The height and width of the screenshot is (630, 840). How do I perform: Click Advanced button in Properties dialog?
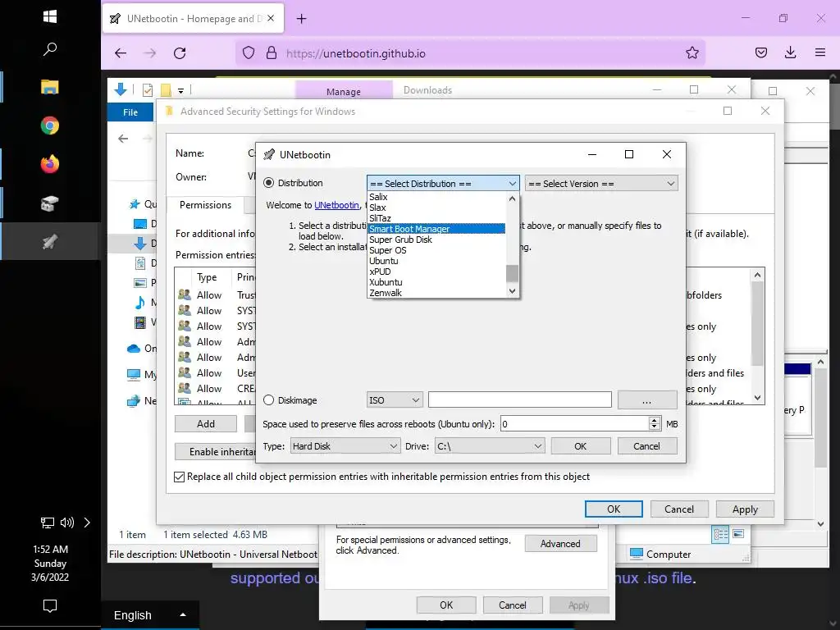(x=560, y=544)
